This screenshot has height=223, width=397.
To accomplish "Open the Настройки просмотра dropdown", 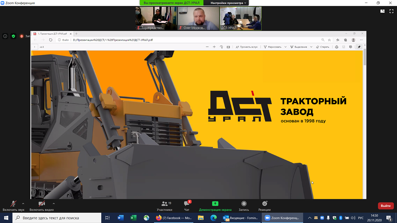I will coord(228,3).
